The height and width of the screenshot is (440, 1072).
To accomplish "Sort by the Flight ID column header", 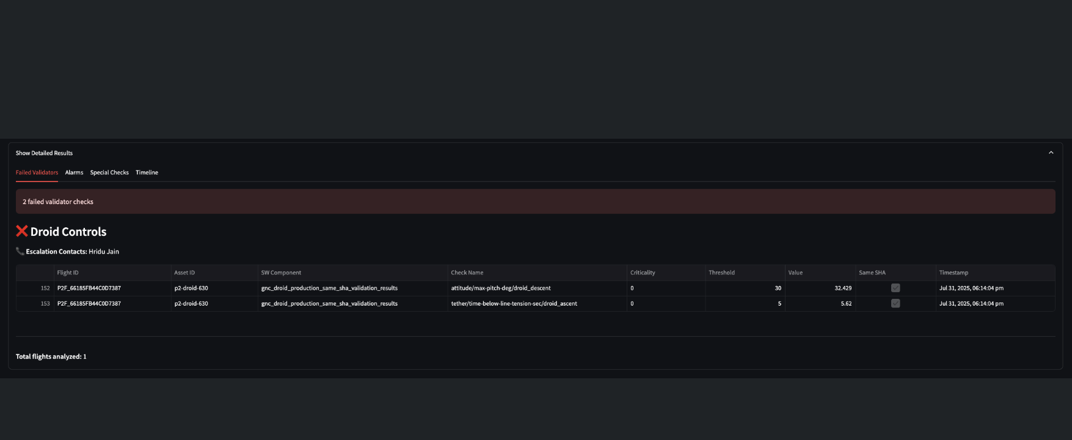I will click(x=112, y=273).
